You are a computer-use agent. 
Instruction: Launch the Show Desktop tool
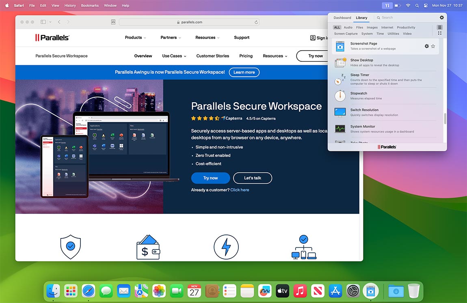pos(361,60)
